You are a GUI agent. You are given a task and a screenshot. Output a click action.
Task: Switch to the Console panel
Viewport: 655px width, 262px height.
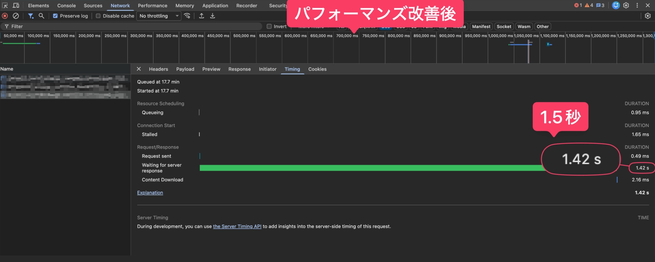66,5
